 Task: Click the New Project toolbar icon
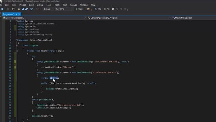tap(13, 9)
